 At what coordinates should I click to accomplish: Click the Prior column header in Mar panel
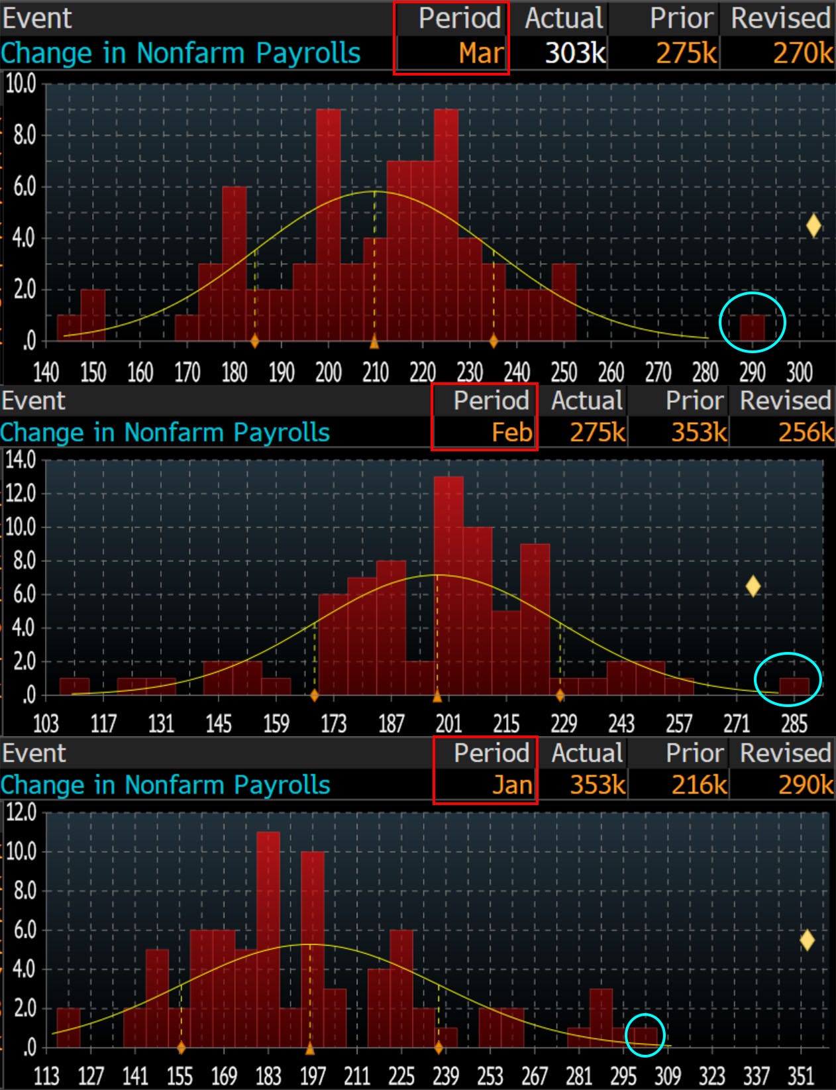(682, 18)
